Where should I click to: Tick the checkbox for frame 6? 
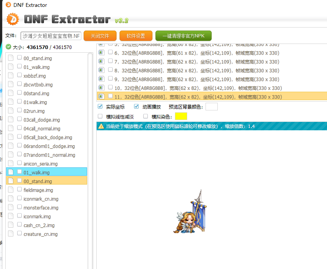point(110,52)
